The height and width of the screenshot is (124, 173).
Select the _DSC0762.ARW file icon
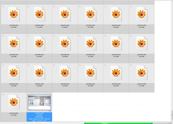tap(14, 102)
